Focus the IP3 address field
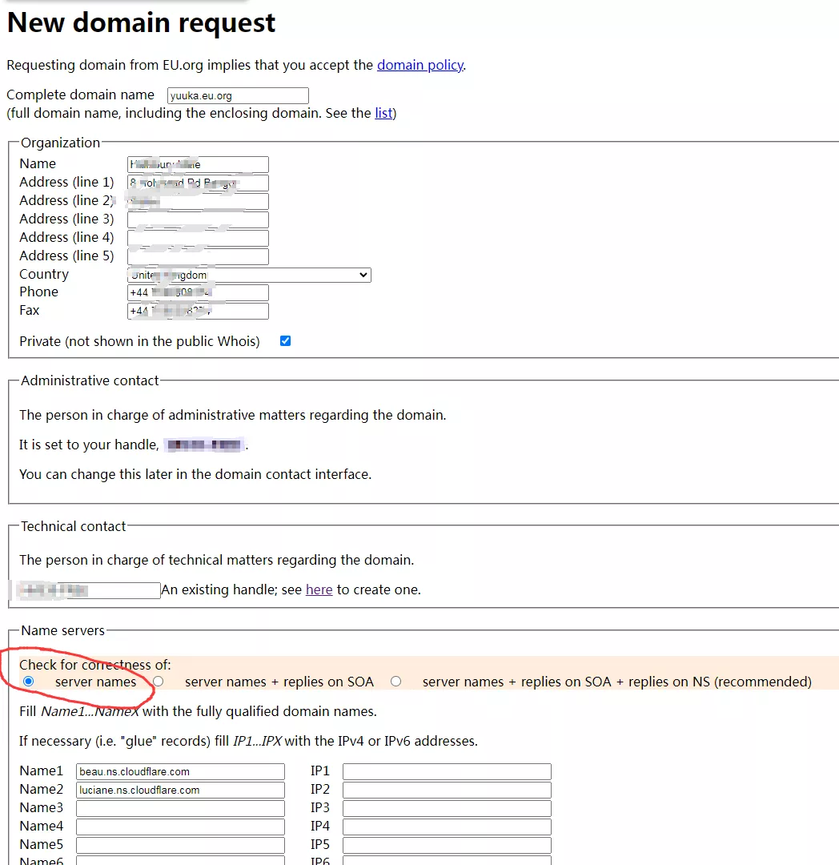 pyautogui.click(x=447, y=808)
